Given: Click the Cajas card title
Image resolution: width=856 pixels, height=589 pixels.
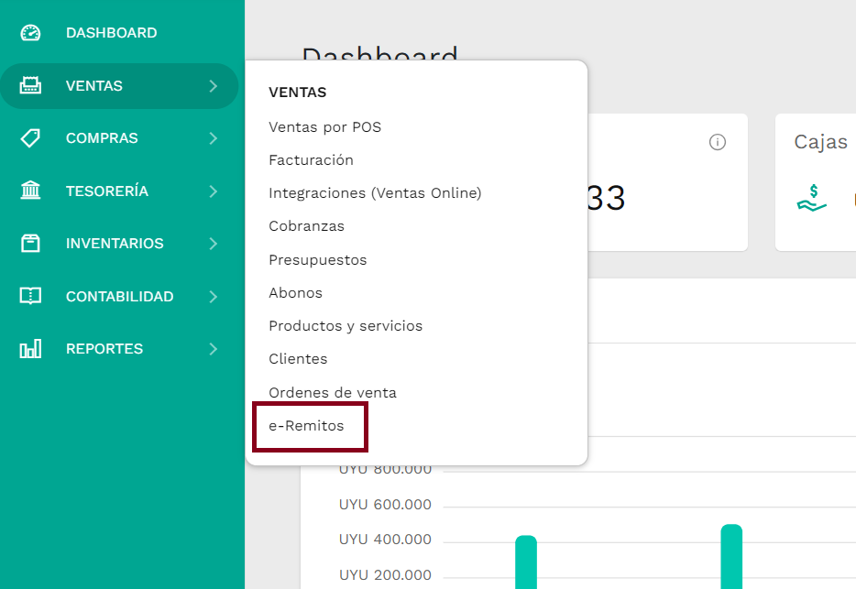Looking at the screenshot, I should coord(820,142).
